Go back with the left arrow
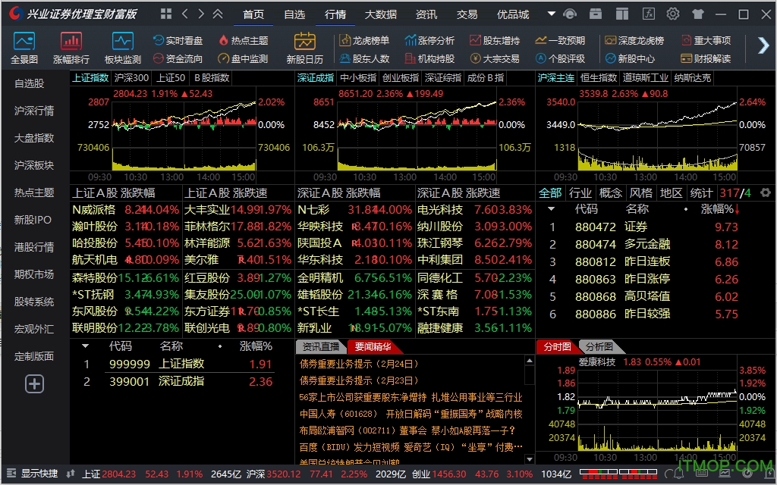Viewport: 777px width, 485px height. click(185, 14)
